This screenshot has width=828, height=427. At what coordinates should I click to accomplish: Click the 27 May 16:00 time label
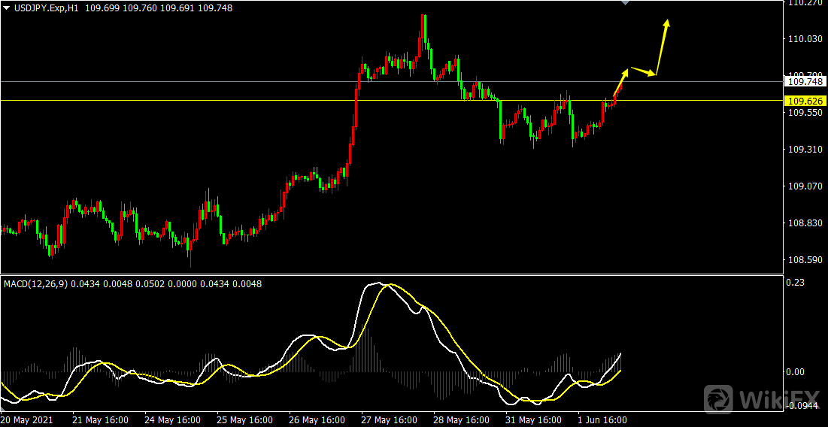(389, 419)
